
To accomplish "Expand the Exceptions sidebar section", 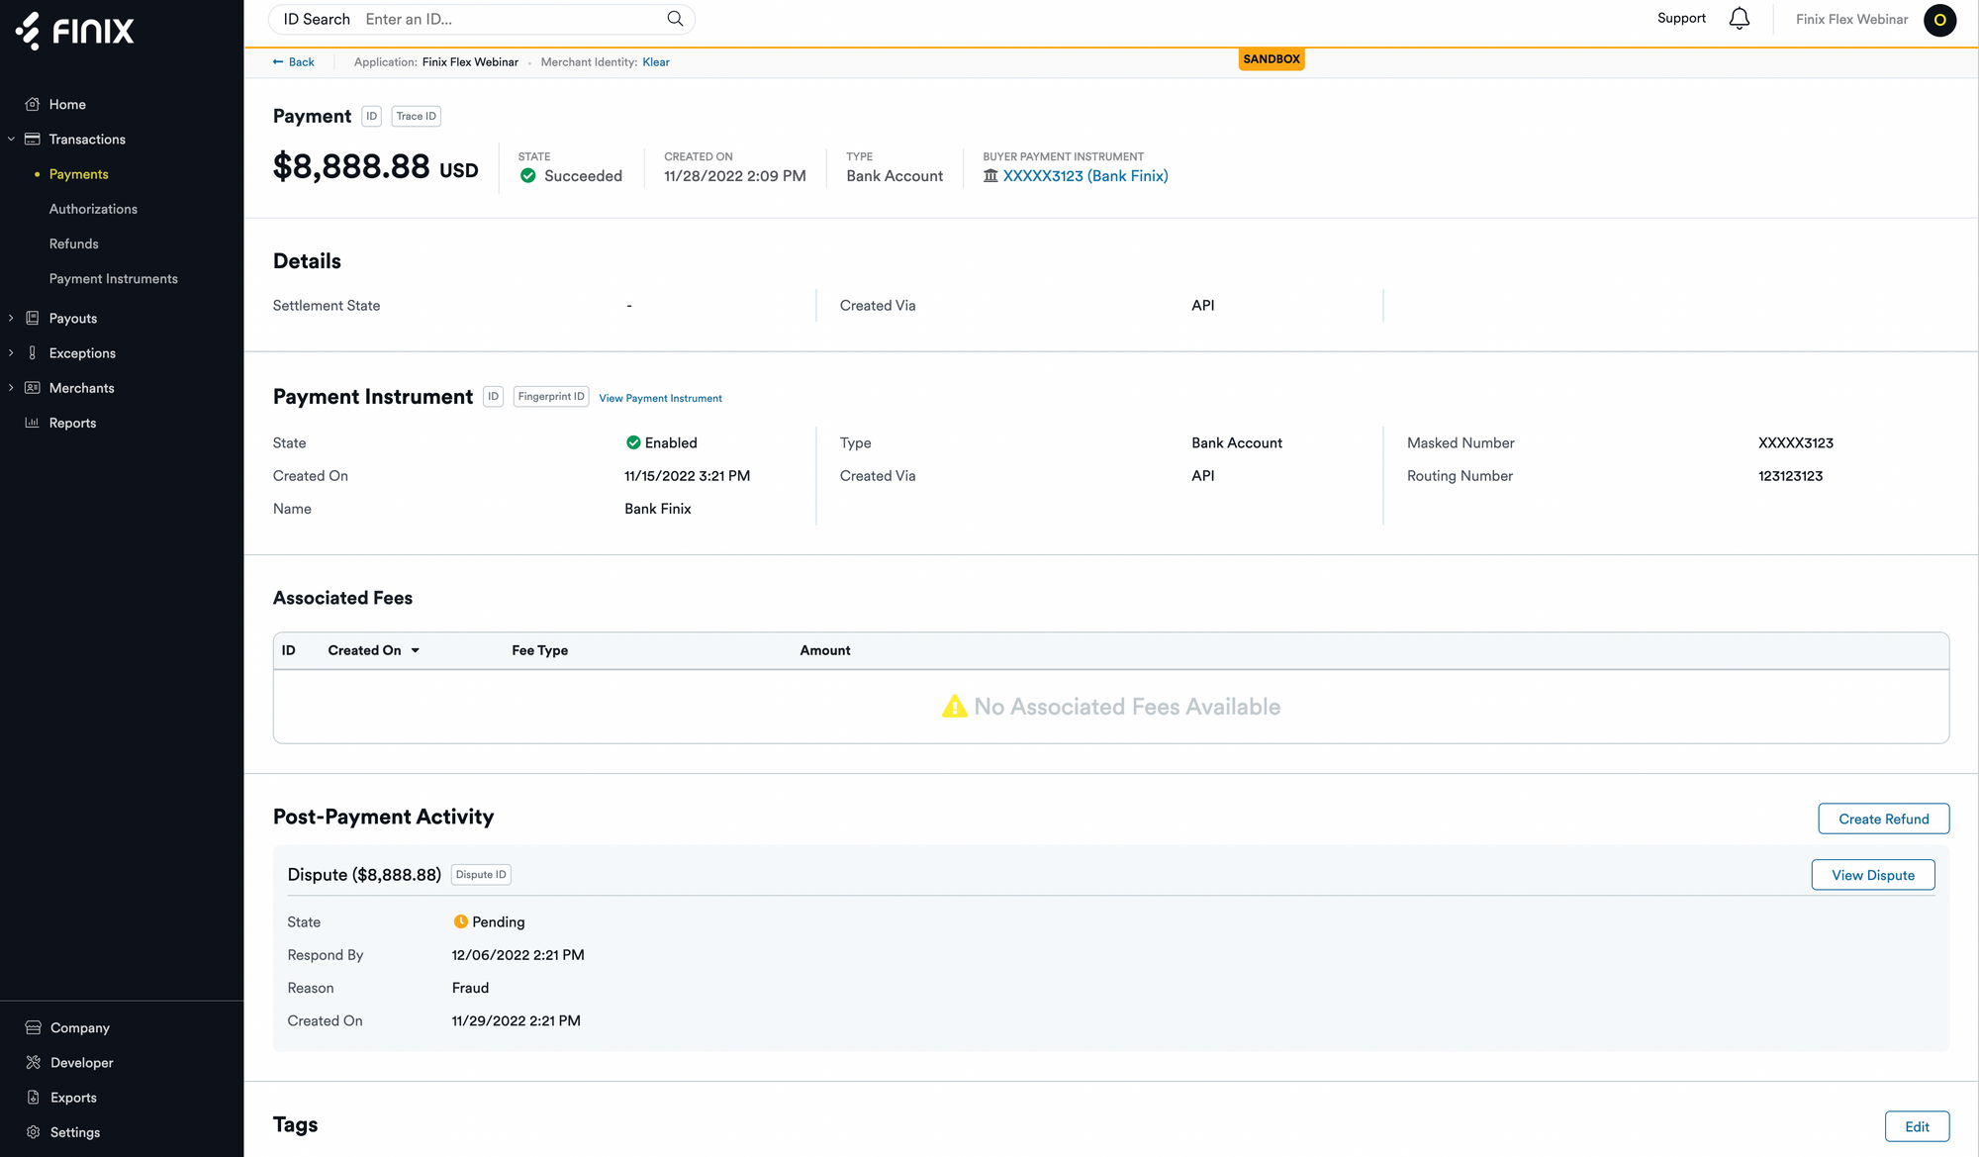I will (x=11, y=353).
